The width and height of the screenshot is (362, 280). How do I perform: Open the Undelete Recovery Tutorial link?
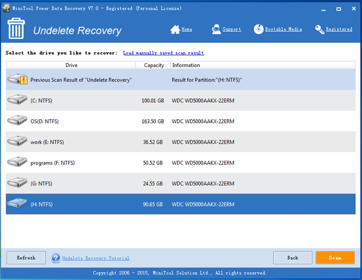point(96,258)
